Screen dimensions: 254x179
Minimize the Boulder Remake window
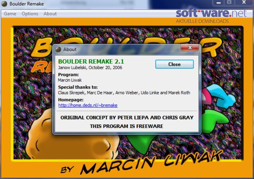tap(218, 3)
